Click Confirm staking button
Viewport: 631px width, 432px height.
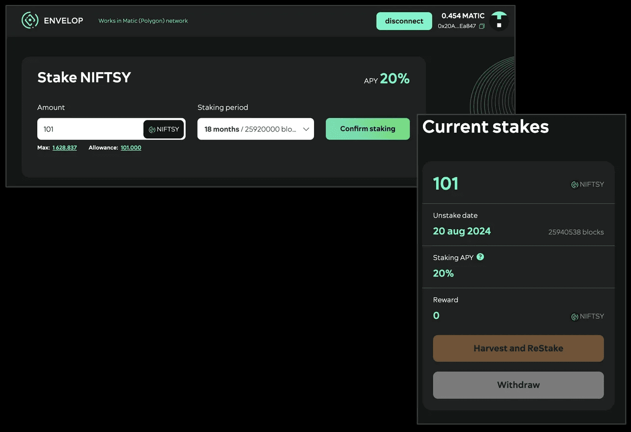click(x=368, y=129)
